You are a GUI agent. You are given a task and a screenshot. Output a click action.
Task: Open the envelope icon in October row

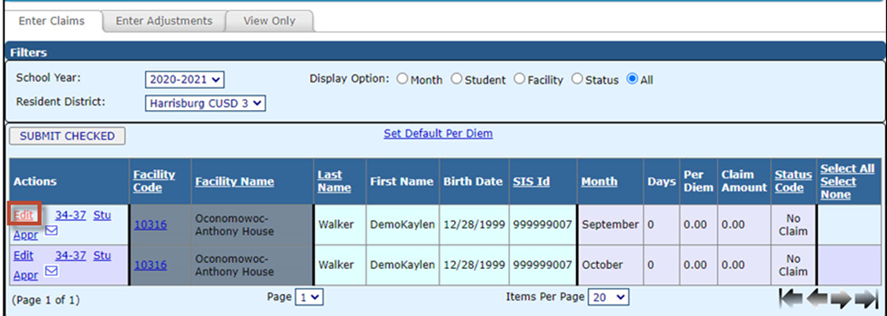[51, 272]
